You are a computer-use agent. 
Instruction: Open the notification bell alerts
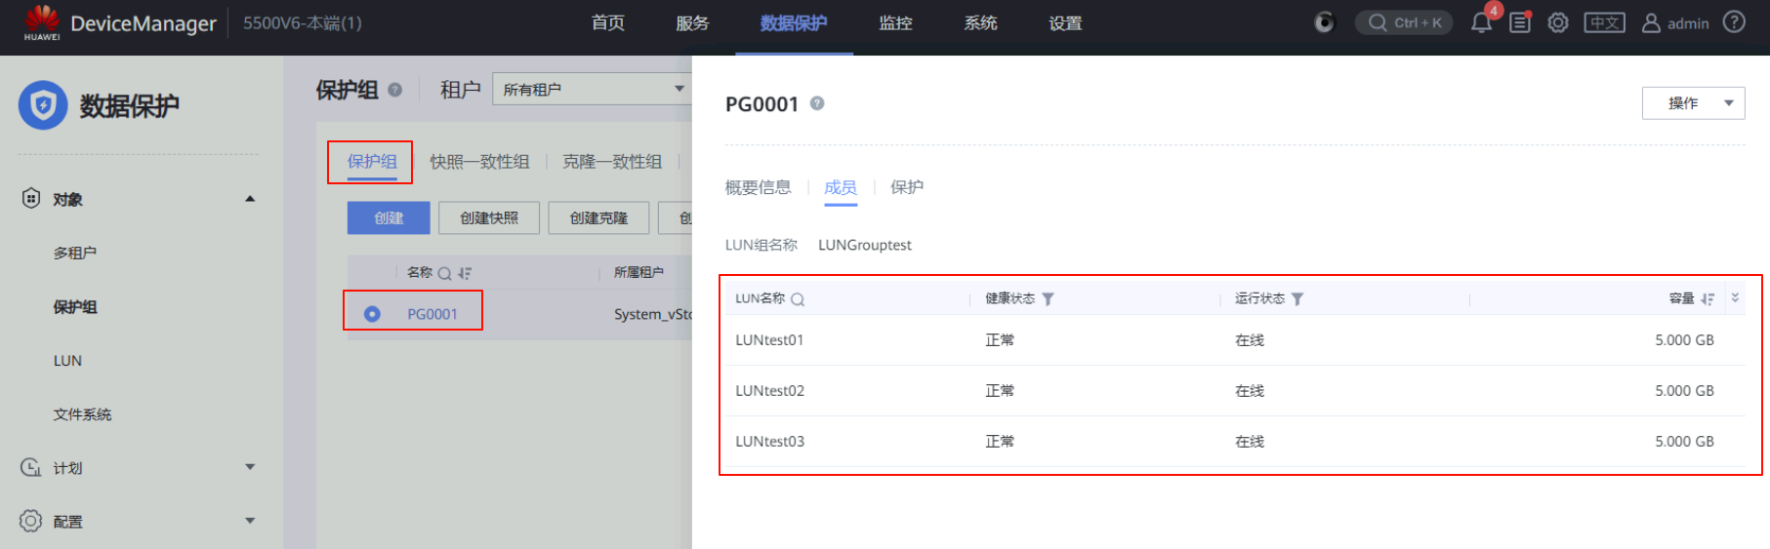pos(1481,23)
